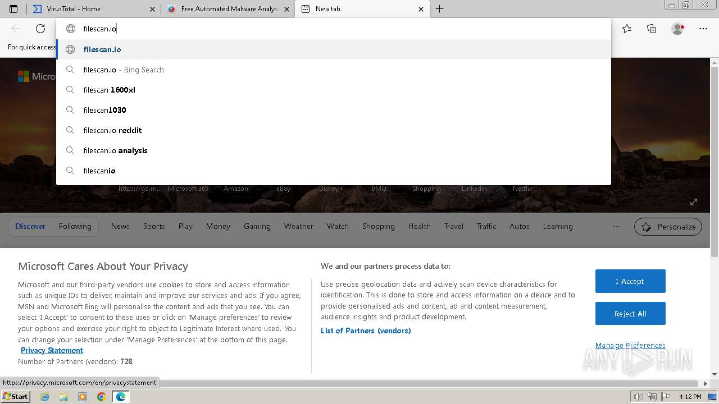The width and height of the screenshot is (719, 404).
Task: Open the network tray icon
Action: pyautogui.click(x=652, y=397)
